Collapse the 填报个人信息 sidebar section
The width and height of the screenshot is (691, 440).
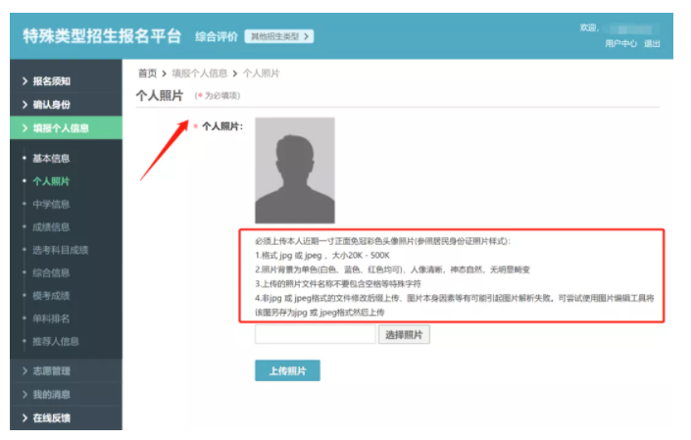coord(61,128)
